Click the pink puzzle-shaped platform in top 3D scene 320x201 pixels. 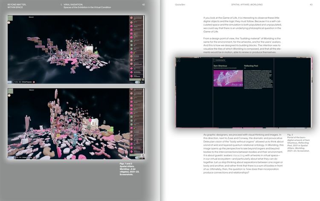[71, 61]
